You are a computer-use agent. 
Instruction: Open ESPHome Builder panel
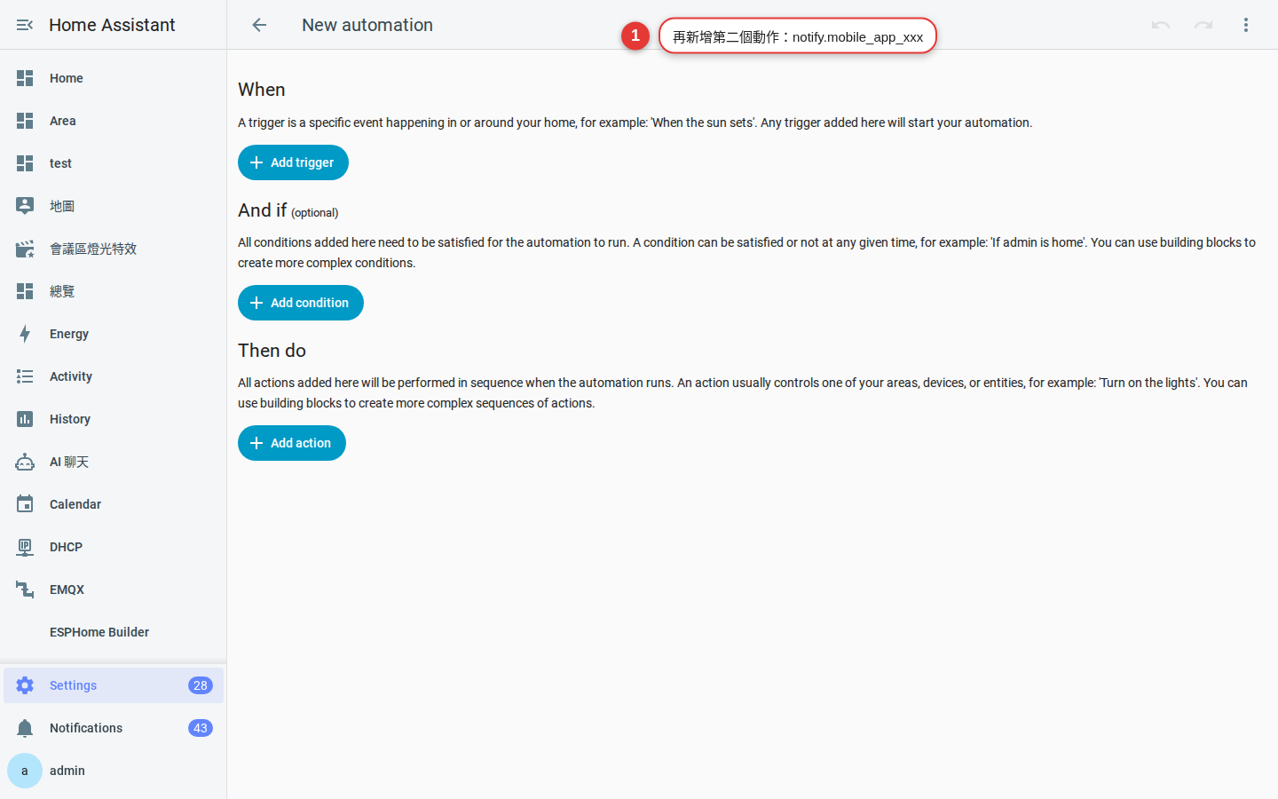(x=114, y=632)
